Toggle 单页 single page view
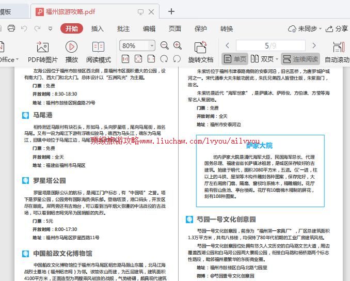This screenshot has height=281, width=350. pyautogui.click(x=234, y=59)
